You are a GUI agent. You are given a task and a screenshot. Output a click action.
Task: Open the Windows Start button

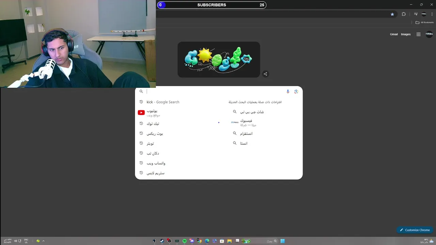point(282,241)
